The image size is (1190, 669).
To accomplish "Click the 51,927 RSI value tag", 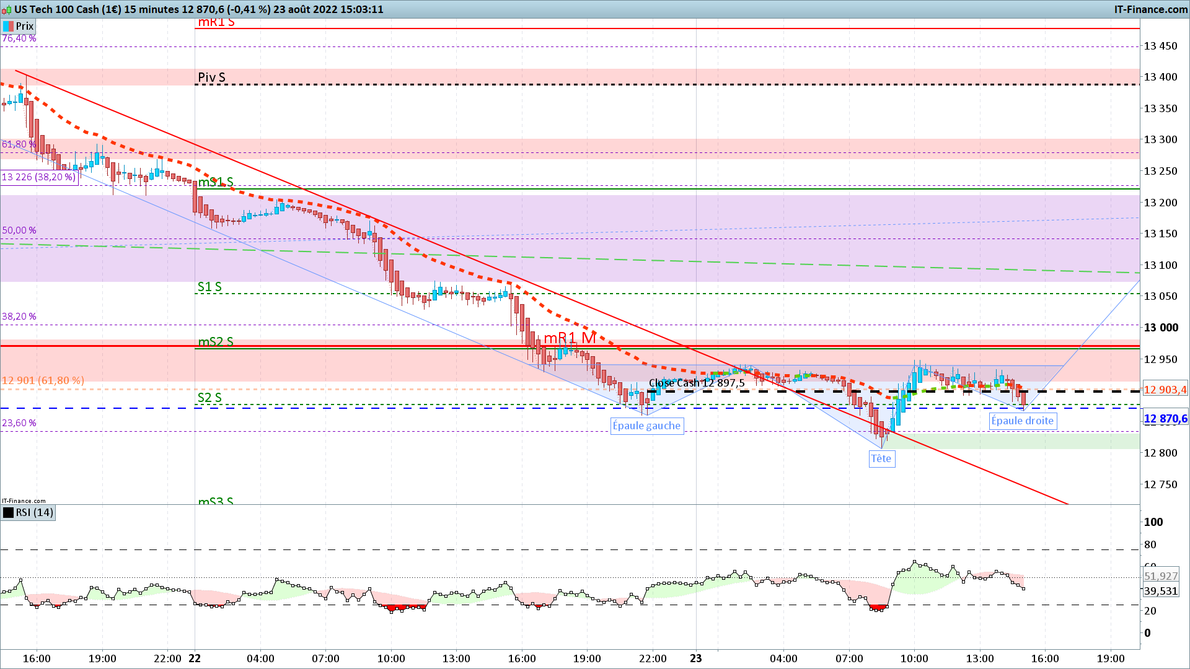I will click(x=1160, y=576).
